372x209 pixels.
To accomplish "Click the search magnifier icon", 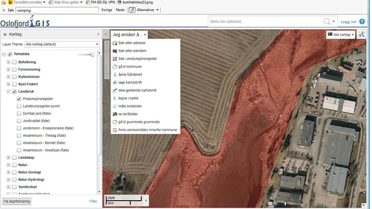I will coord(327,22).
